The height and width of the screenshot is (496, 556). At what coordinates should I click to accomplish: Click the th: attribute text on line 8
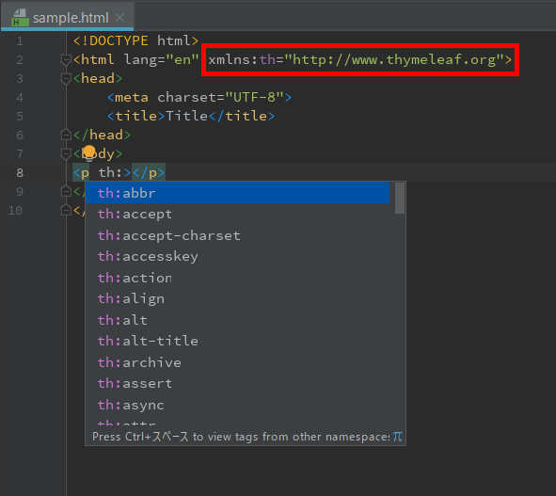(x=110, y=173)
